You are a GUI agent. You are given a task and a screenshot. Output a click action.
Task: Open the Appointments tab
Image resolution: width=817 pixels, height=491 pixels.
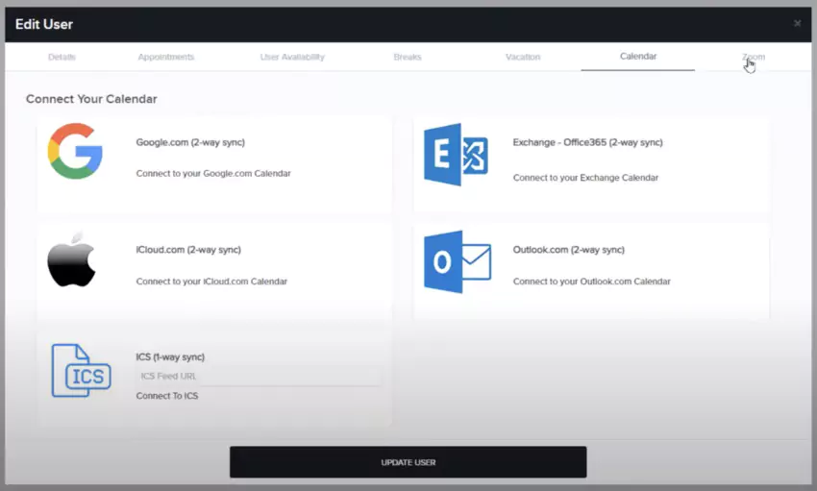166,57
